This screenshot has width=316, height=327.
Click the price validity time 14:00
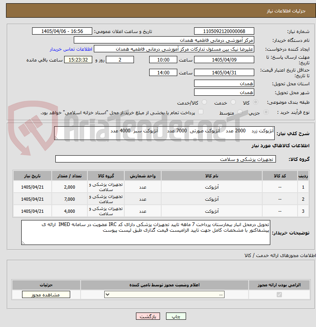[163, 72]
